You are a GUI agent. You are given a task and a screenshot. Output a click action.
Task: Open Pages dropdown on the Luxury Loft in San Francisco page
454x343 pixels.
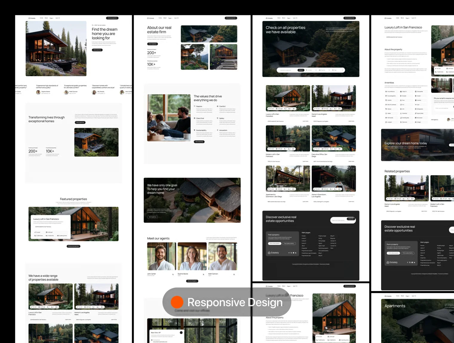pyautogui.click(x=408, y=18)
